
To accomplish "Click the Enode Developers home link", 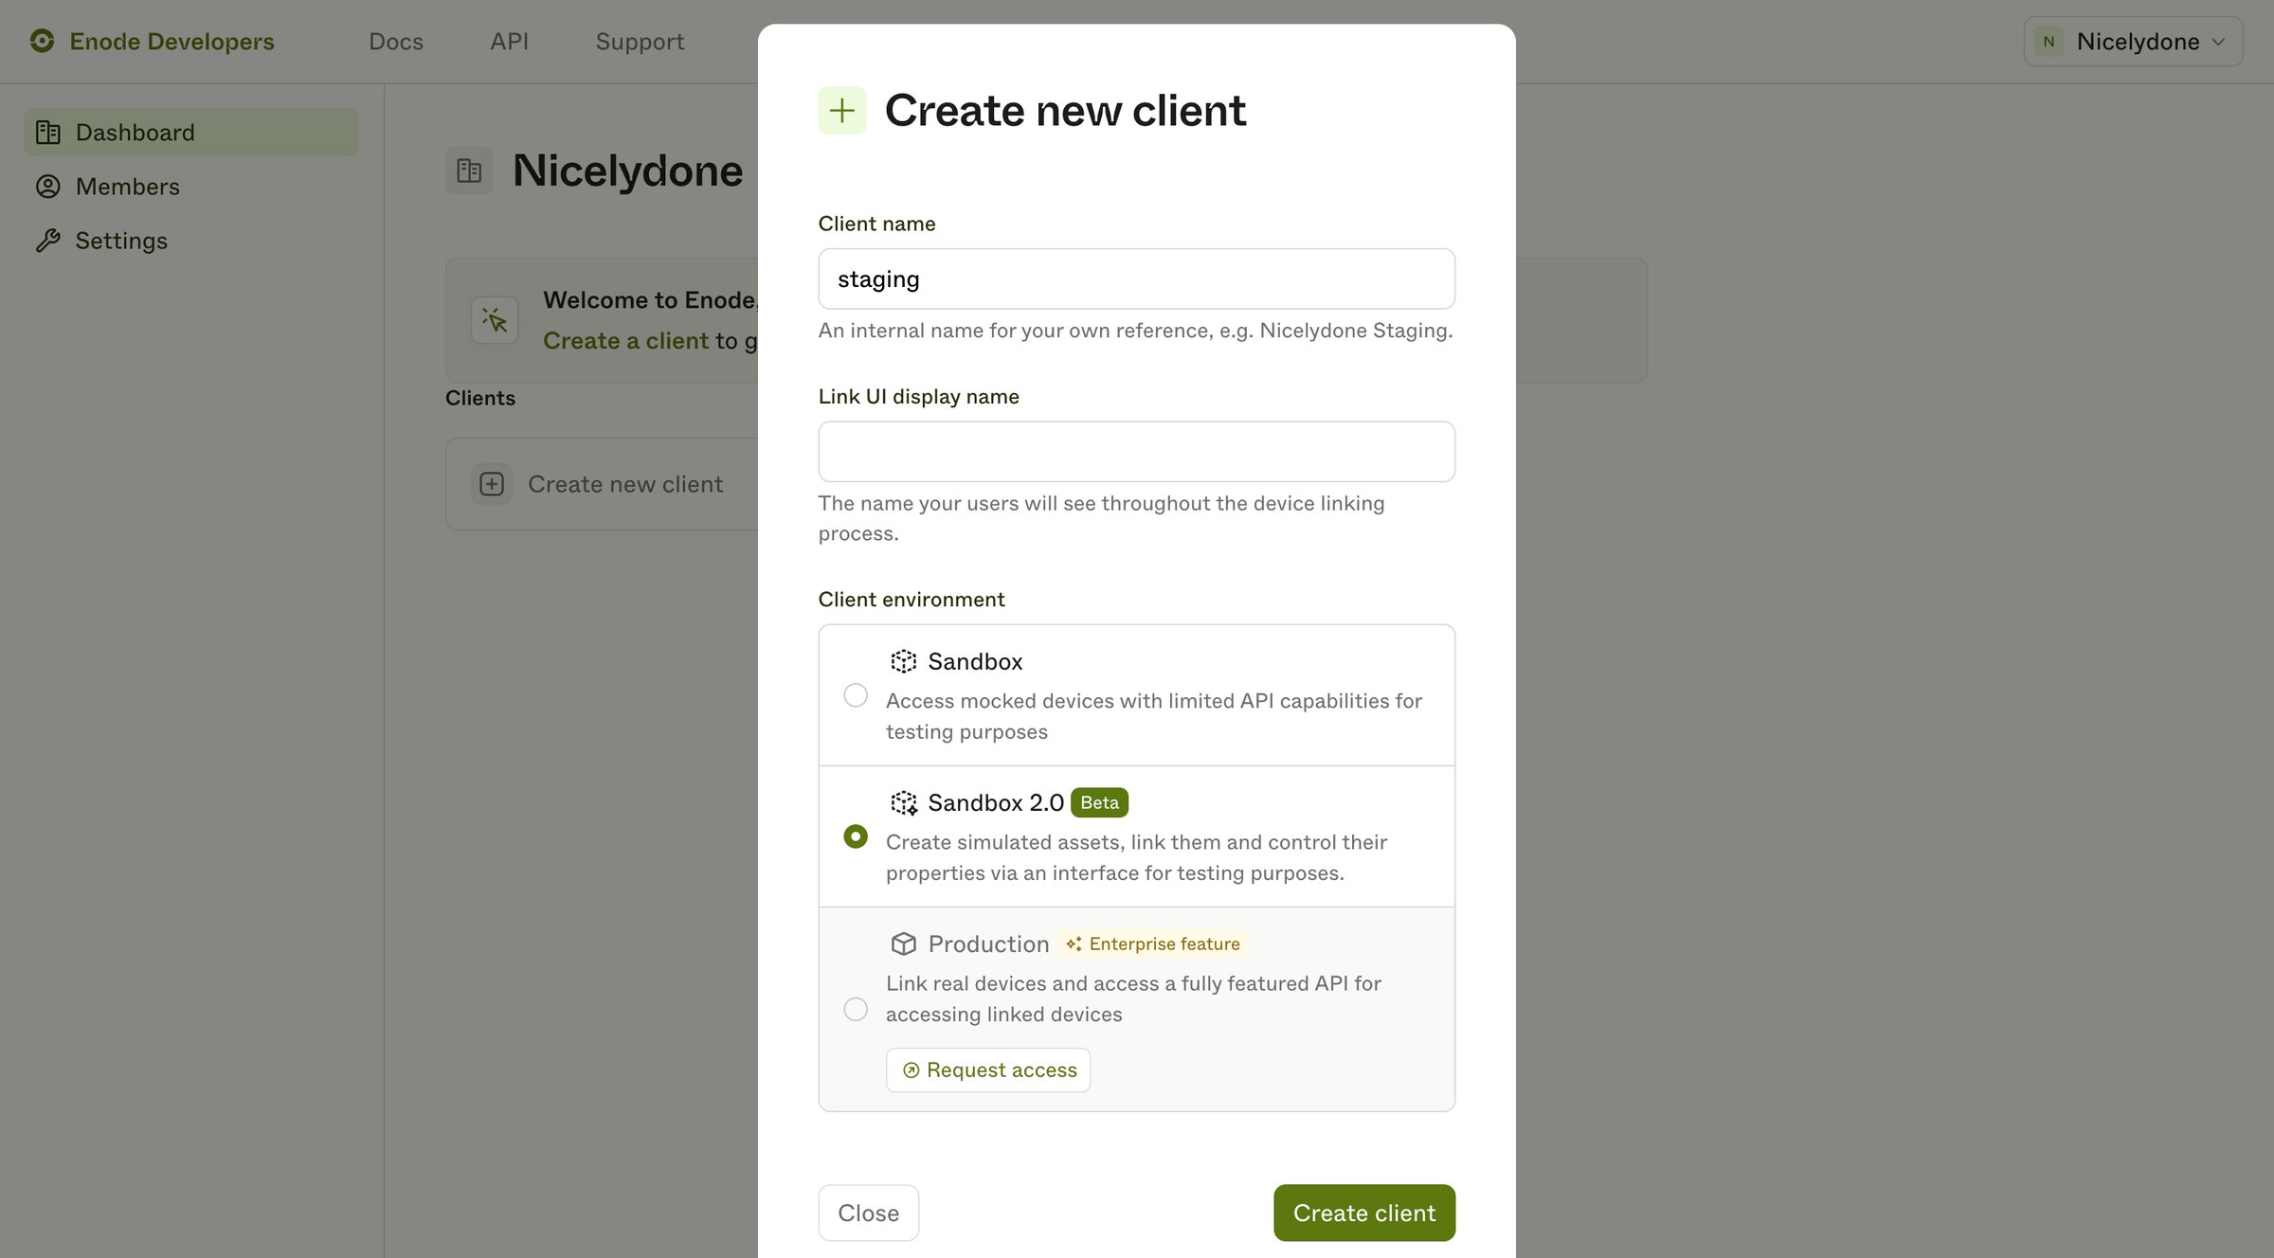I will 152,41.
